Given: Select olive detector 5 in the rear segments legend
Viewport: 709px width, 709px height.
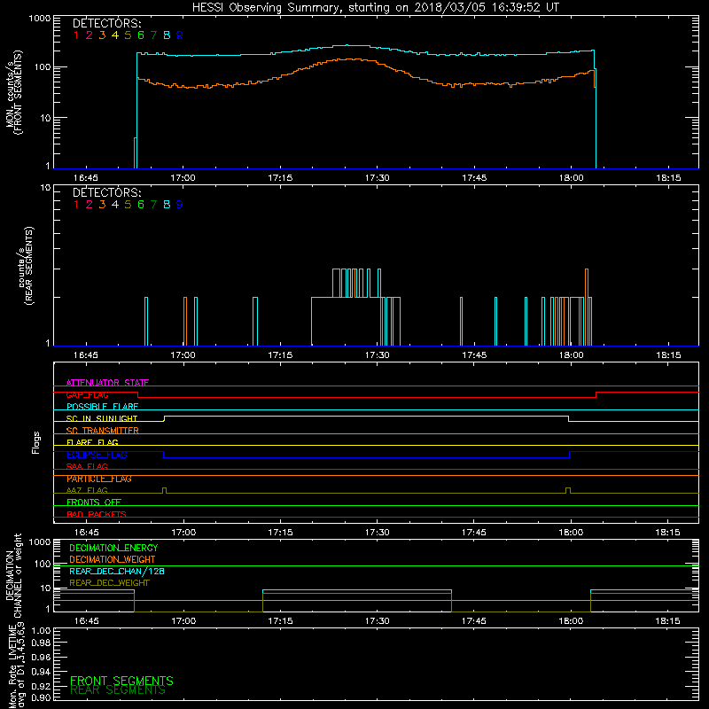Looking at the screenshot, I should point(128,205).
